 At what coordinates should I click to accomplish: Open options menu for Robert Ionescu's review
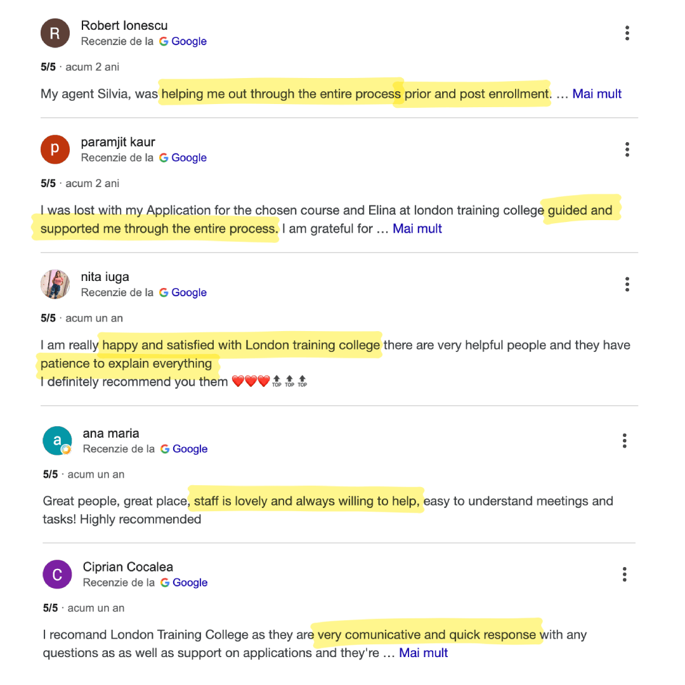click(627, 33)
